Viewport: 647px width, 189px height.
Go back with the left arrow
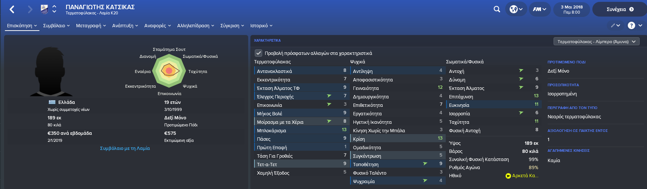pyautogui.click(x=12, y=9)
